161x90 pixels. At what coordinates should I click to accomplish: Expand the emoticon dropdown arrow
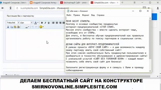(43, 27)
